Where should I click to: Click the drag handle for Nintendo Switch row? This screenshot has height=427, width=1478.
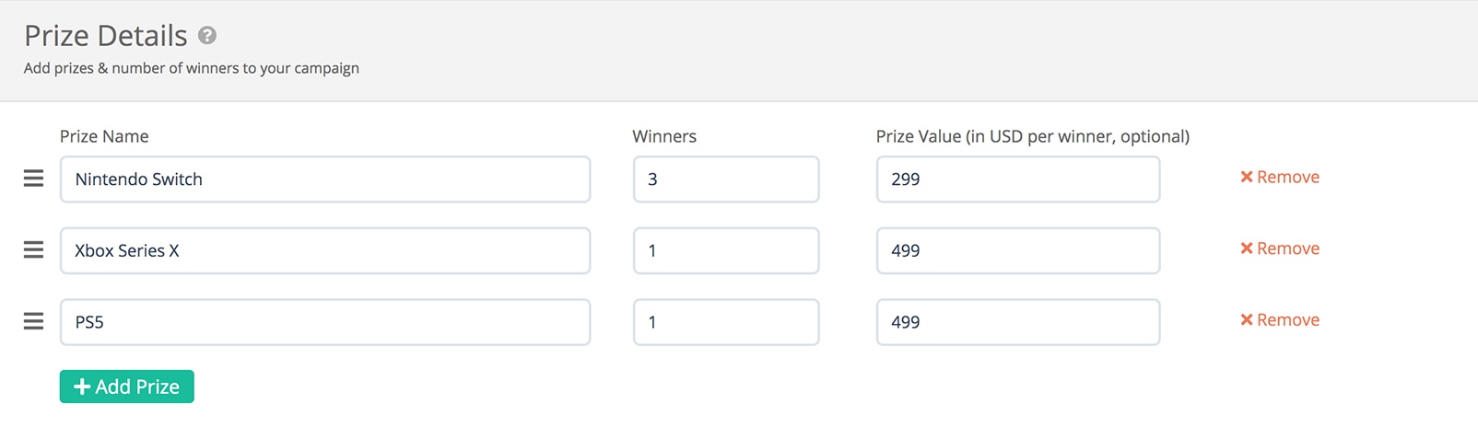click(33, 179)
